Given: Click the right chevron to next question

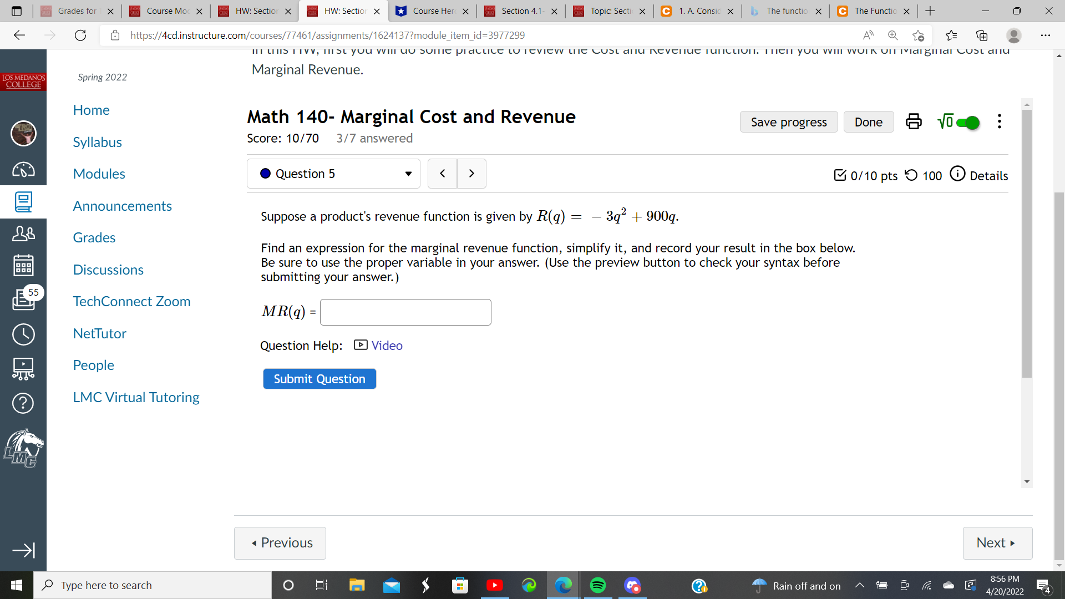Looking at the screenshot, I should (471, 173).
